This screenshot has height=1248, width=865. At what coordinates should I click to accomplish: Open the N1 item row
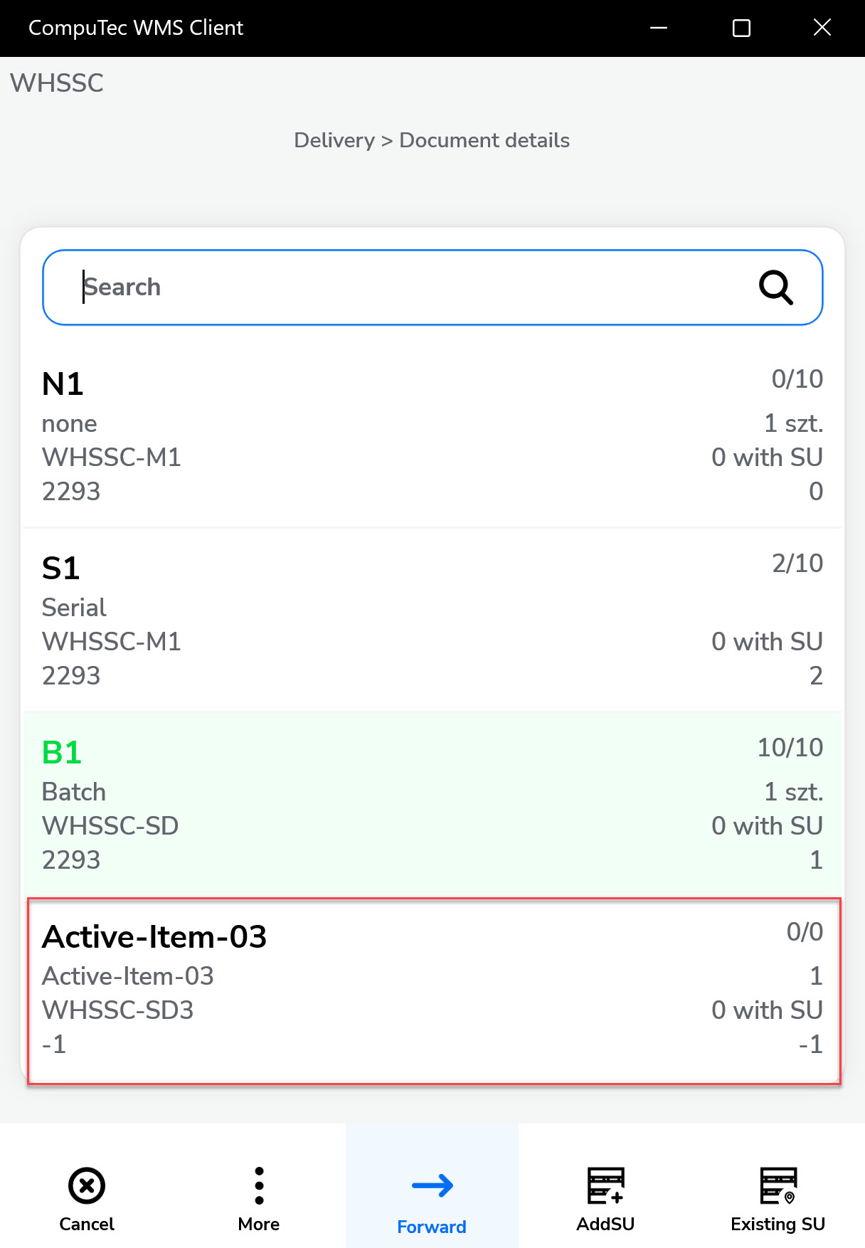click(x=432, y=435)
